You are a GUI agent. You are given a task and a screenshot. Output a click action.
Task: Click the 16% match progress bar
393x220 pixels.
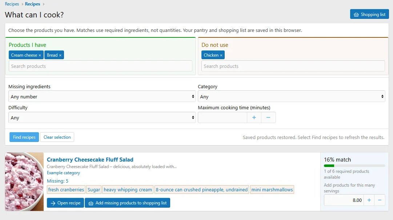tap(354, 166)
